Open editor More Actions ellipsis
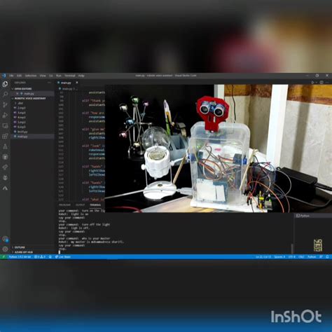 tap(328, 83)
